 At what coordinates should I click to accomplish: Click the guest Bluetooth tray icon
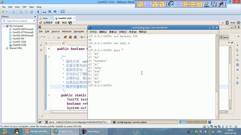click(227, 22)
